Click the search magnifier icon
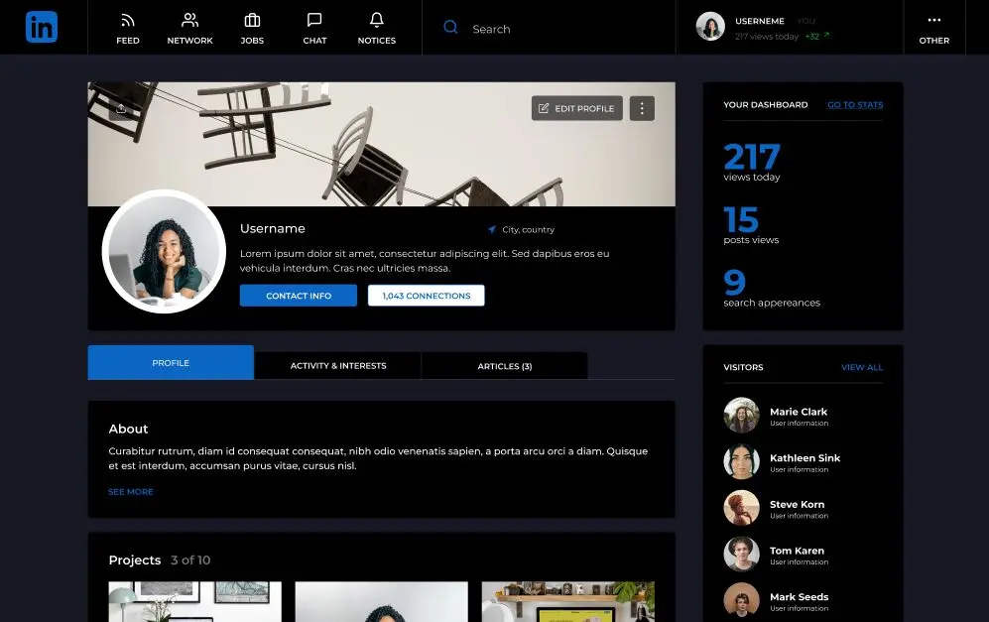The image size is (989, 622). (451, 28)
